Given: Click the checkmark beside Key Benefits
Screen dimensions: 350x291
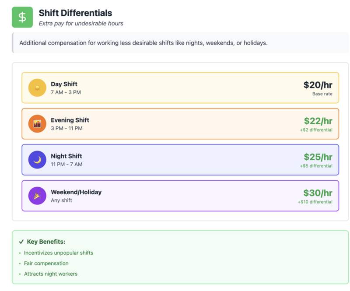Looking at the screenshot, I should click(21, 241).
